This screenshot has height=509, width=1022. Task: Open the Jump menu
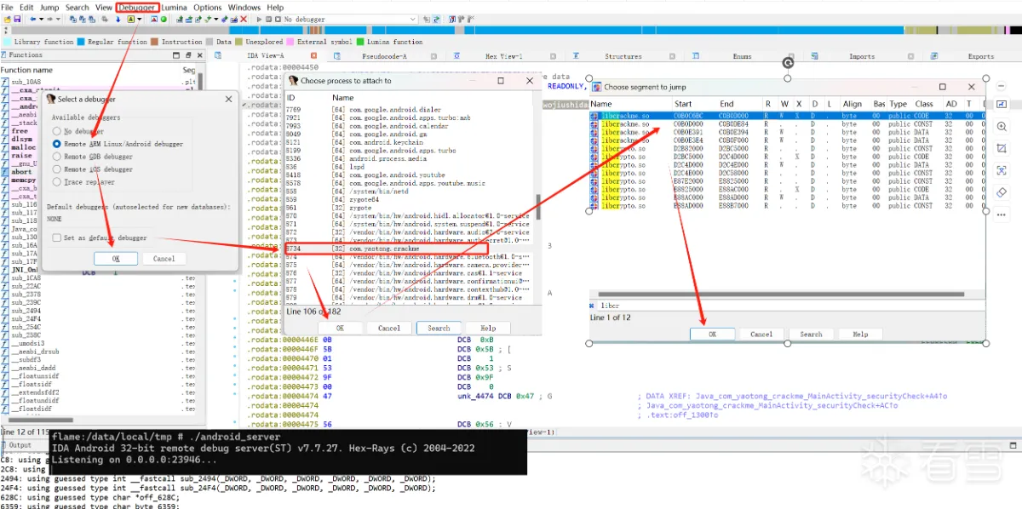point(49,8)
